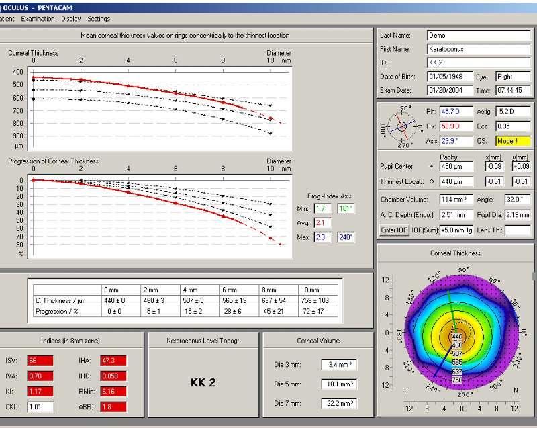Select Thinnest Location pachy value 440 µm
This screenshot has height=428, width=537.
[456, 181]
